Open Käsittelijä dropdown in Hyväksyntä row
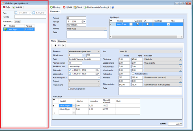193x131 pixels. [168, 24]
